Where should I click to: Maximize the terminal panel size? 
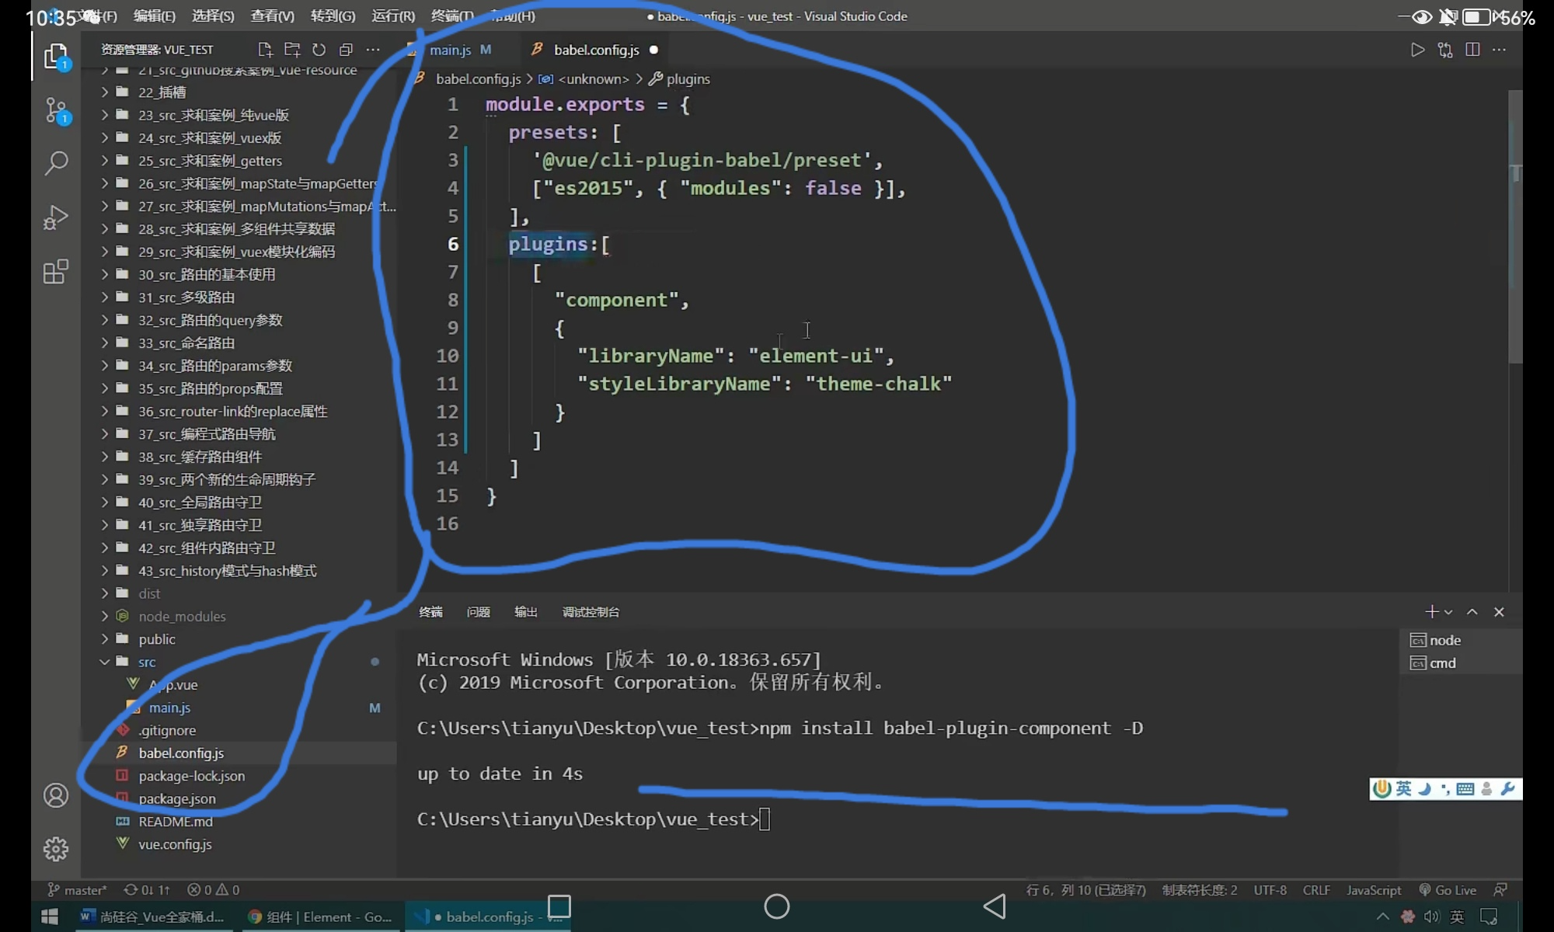(1472, 612)
